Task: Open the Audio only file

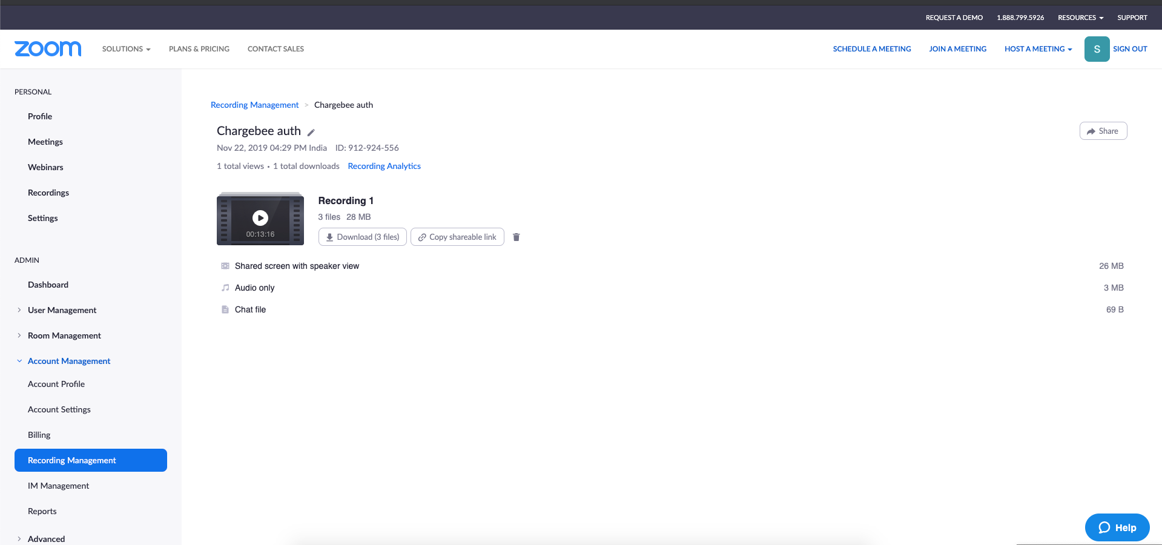Action: pos(255,288)
